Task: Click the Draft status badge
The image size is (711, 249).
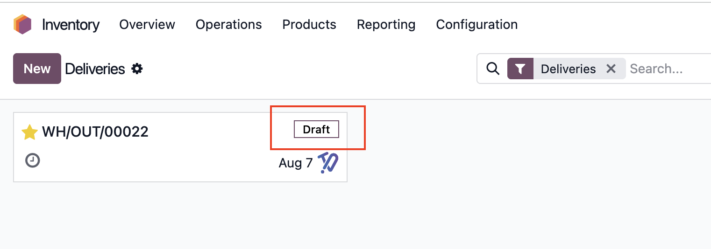Action: pos(316,129)
